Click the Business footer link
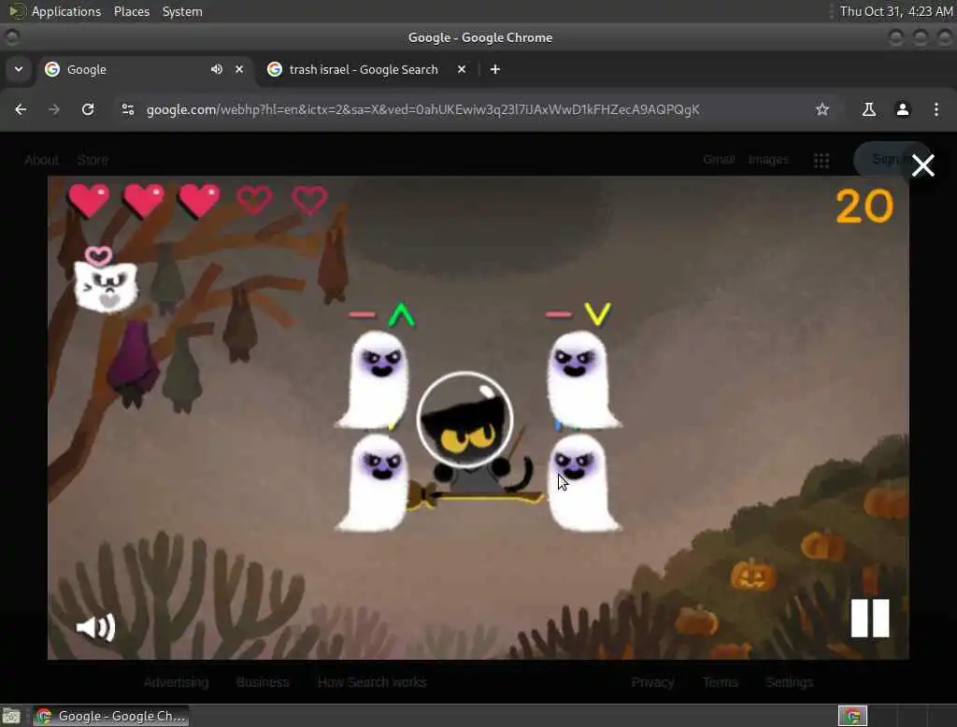Image resolution: width=957 pixels, height=727 pixels. [263, 682]
